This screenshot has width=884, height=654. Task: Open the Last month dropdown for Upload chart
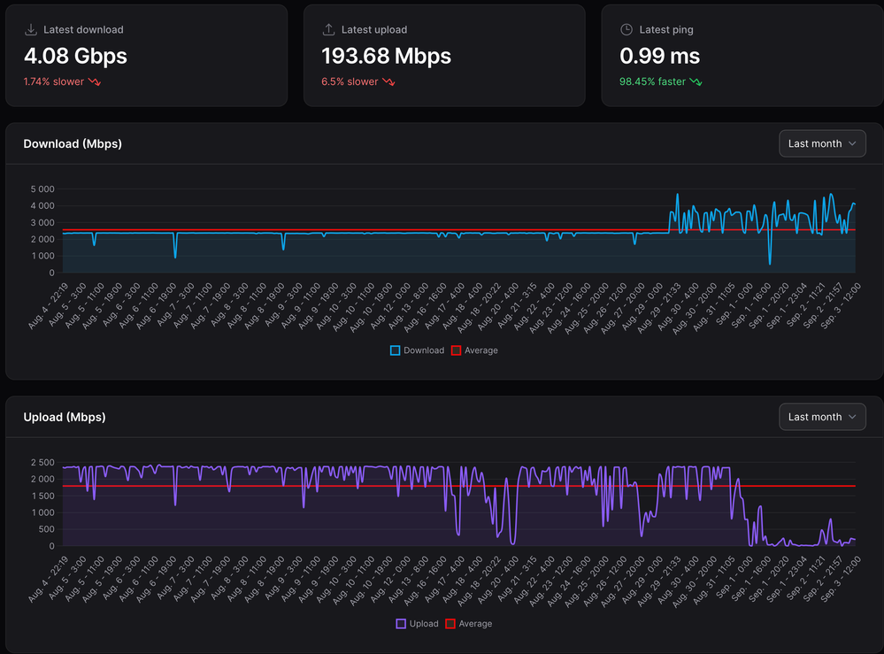coord(822,417)
